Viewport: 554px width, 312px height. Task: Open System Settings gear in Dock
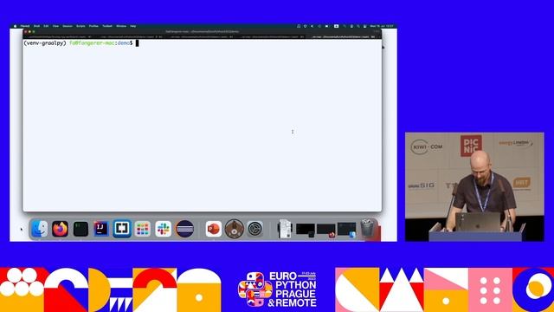click(x=254, y=229)
